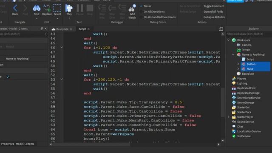The height and width of the screenshot is (153, 272).
Task: Select On All Exceptions option
Action: (x=152, y=11)
